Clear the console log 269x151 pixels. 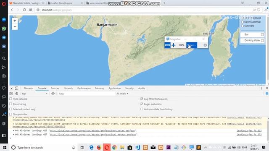[17, 94]
